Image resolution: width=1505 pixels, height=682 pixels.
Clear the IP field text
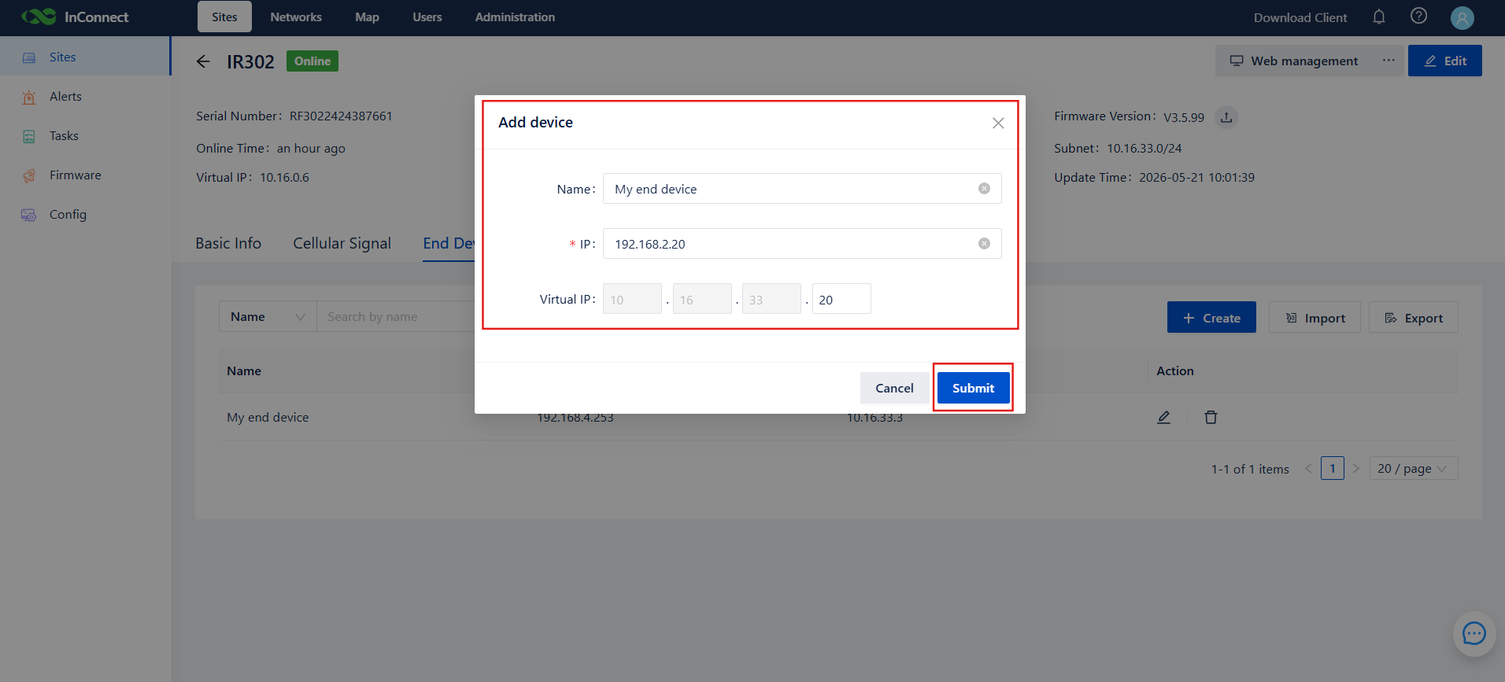click(984, 244)
